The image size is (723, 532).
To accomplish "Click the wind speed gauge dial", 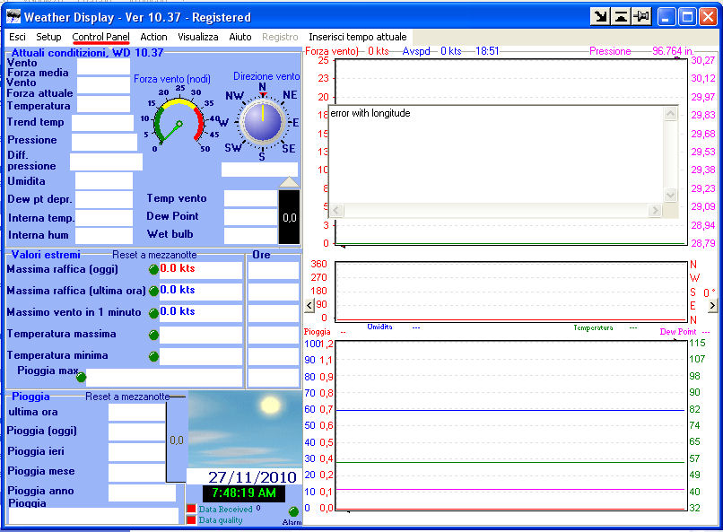I will [x=179, y=121].
